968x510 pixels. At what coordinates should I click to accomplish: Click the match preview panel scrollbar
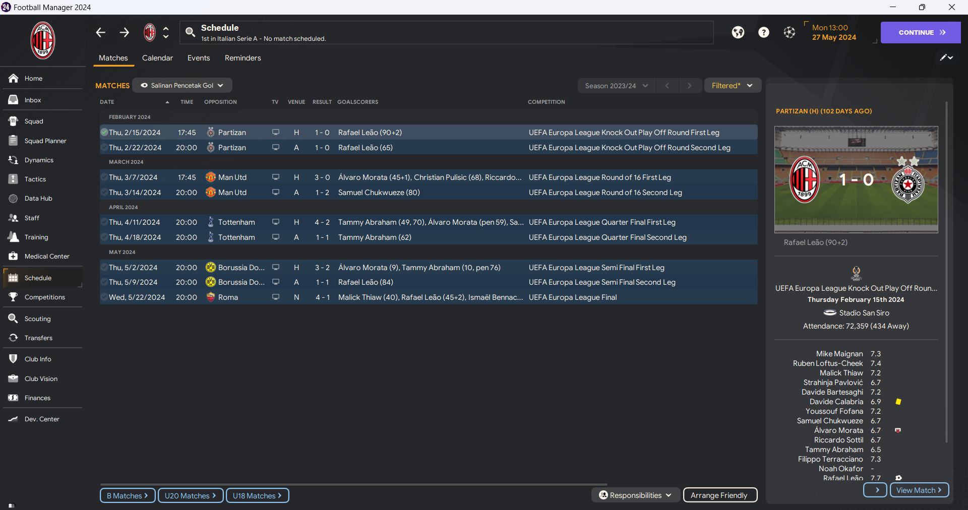[x=946, y=272]
